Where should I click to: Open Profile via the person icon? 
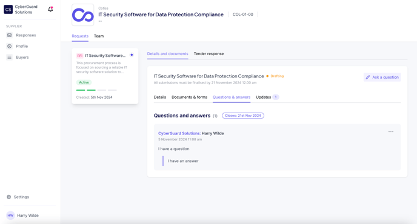[9, 46]
